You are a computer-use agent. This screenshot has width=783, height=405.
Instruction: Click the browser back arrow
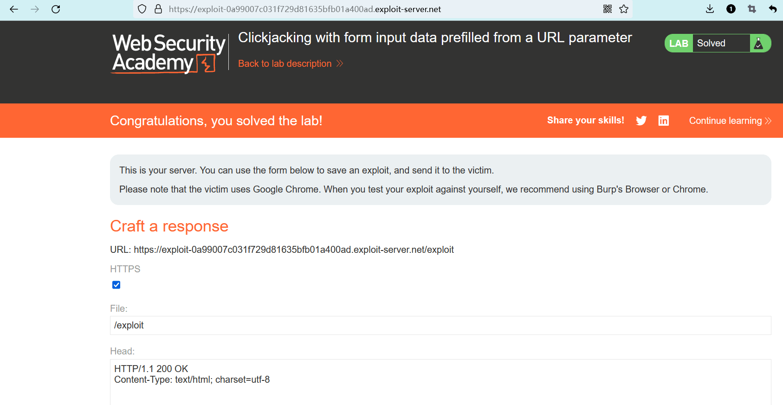pyautogui.click(x=14, y=9)
